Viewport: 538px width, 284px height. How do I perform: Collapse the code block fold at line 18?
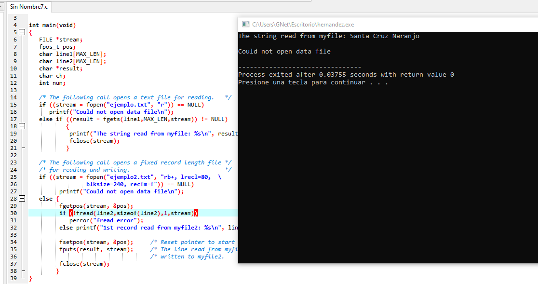(22, 126)
